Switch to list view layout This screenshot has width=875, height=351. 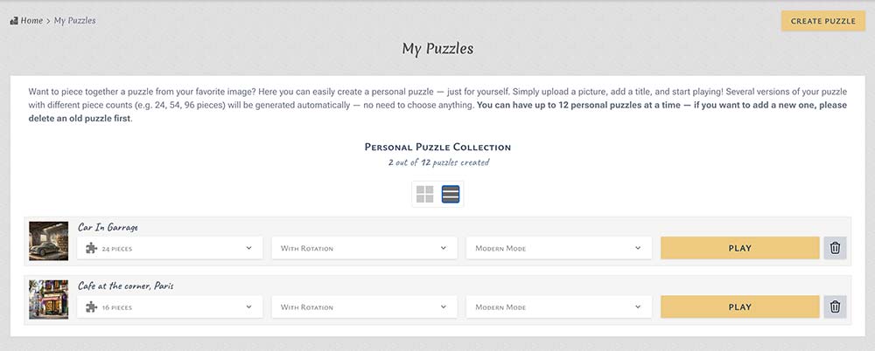pyautogui.click(x=451, y=194)
